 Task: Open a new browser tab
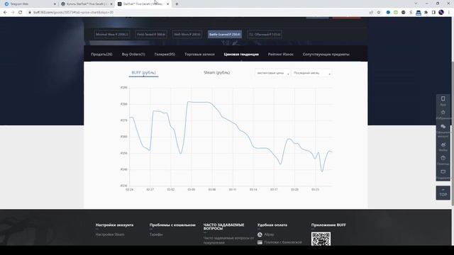coord(177,4)
